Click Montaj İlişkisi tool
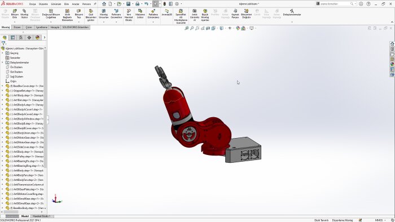Viewport: 395px width, 222px height. pyautogui.click(x=24, y=14)
